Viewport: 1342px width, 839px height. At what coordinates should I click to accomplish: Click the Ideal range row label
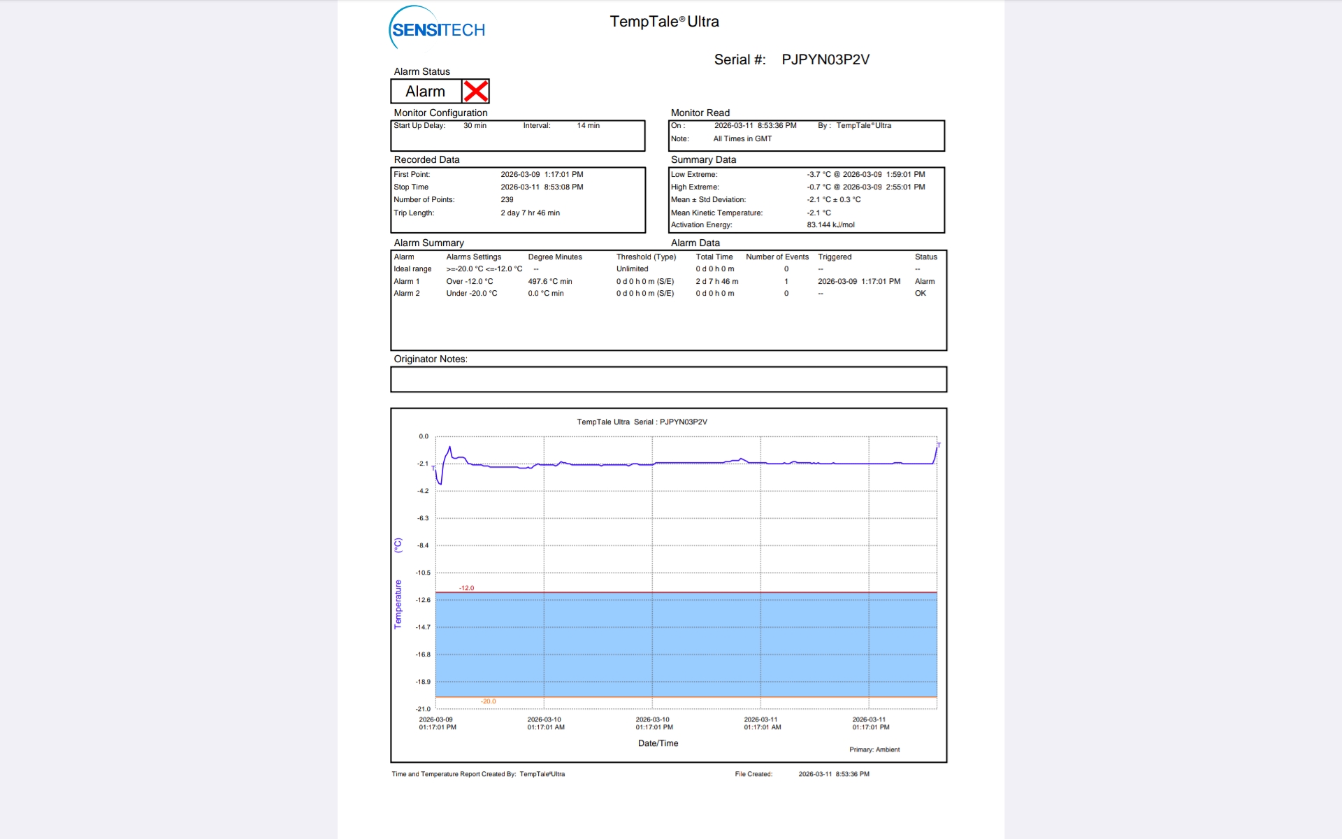(412, 269)
